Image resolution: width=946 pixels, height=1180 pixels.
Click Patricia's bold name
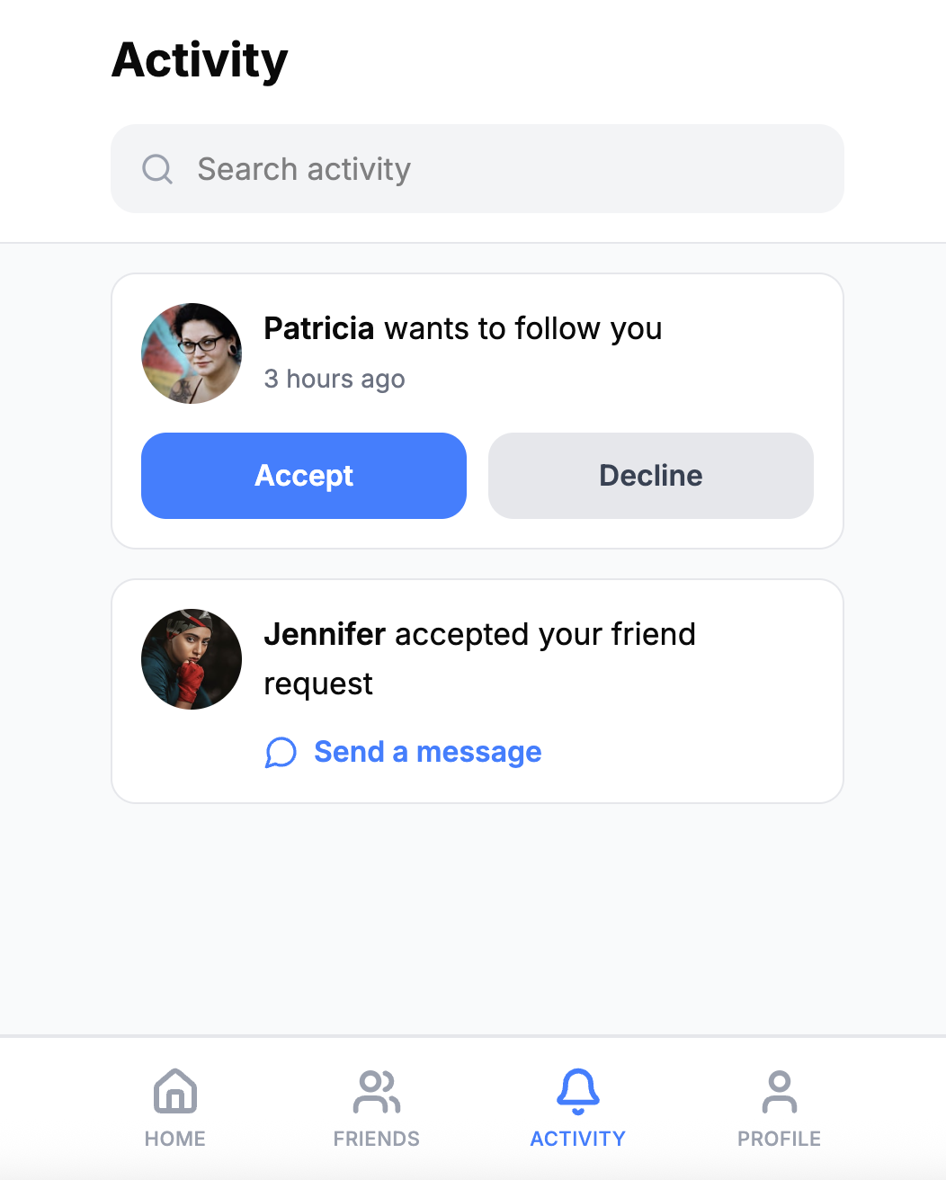point(318,328)
